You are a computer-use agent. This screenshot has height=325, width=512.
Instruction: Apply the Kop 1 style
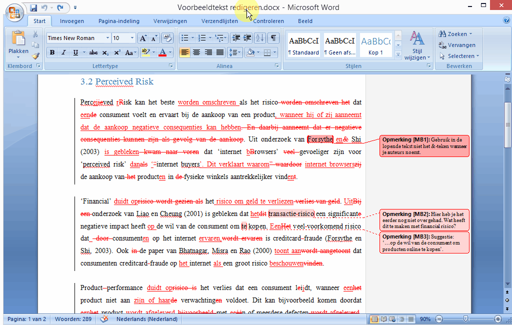coord(375,45)
